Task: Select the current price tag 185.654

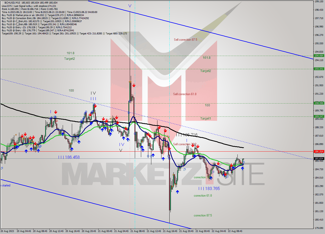Action: point(319,158)
